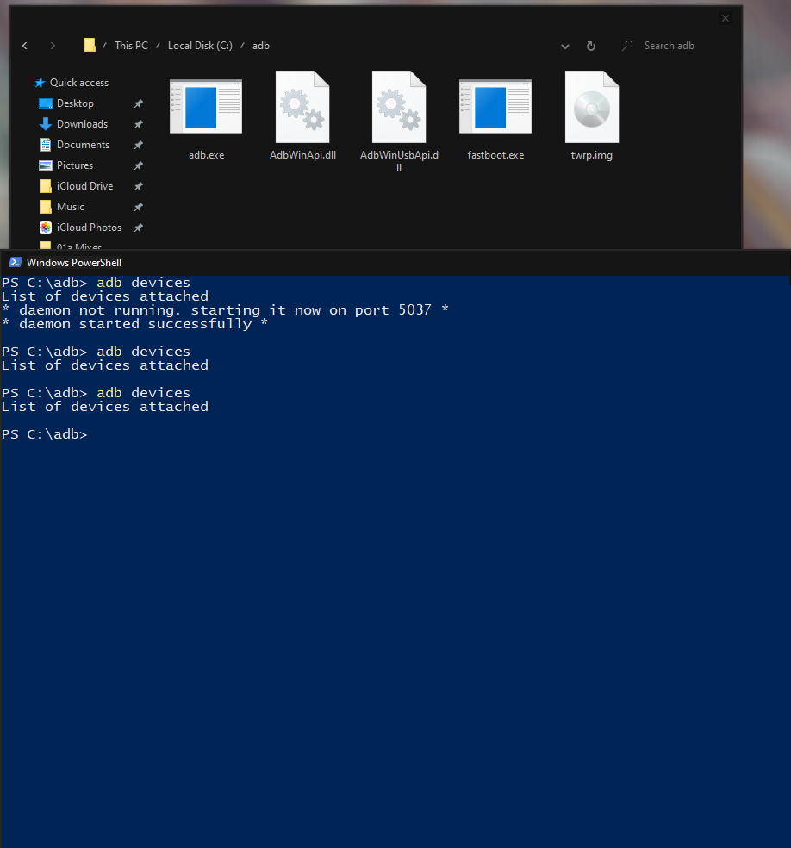Select the AdbWinApi.dll file icon
The height and width of the screenshot is (848, 791).
click(302, 107)
